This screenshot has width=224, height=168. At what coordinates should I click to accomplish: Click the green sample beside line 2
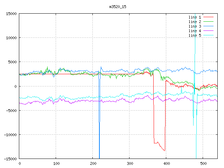point(208,22)
